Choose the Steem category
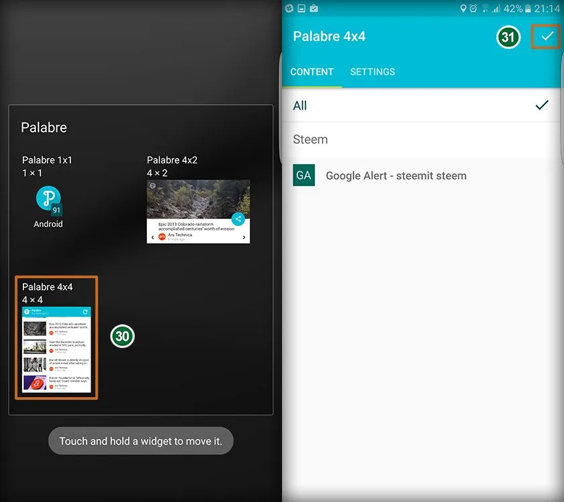Image resolution: width=564 pixels, height=502 pixels. coord(422,139)
